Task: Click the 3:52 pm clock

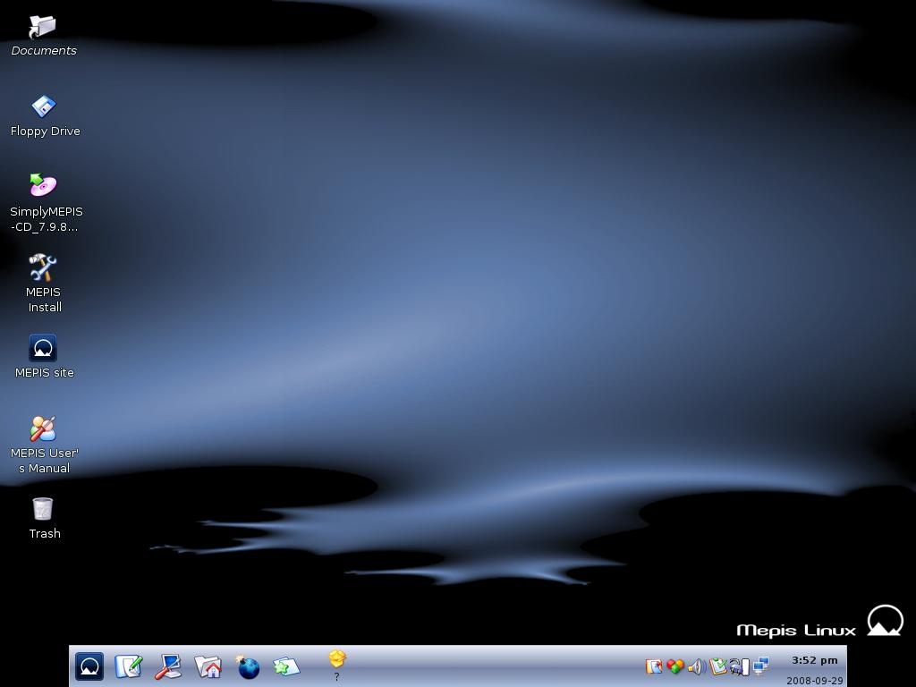Action: tap(814, 660)
